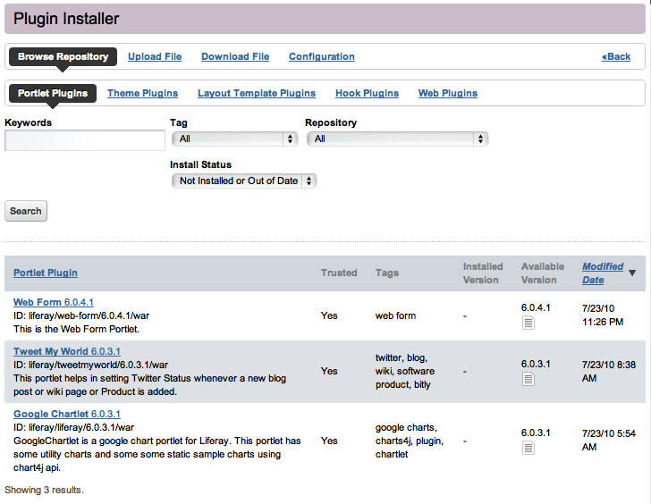Open the Web Plugins tab
Screen dimensions: 651x504
coord(447,93)
